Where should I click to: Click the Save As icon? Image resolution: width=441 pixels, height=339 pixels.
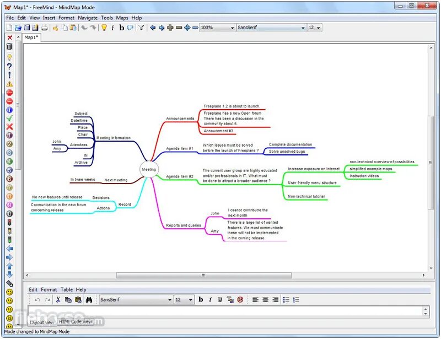(35, 28)
